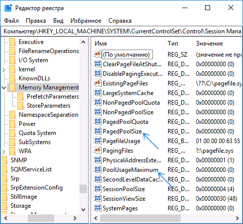The width and height of the screenshot is (243, 224).
Task: Click the StoreParameters folder icon
Action: pos(20,106)
